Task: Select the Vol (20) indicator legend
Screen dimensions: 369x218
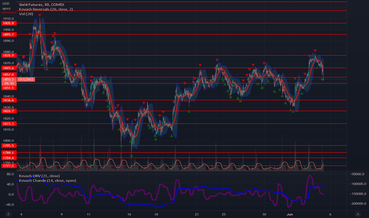Action: pos(26,14)
